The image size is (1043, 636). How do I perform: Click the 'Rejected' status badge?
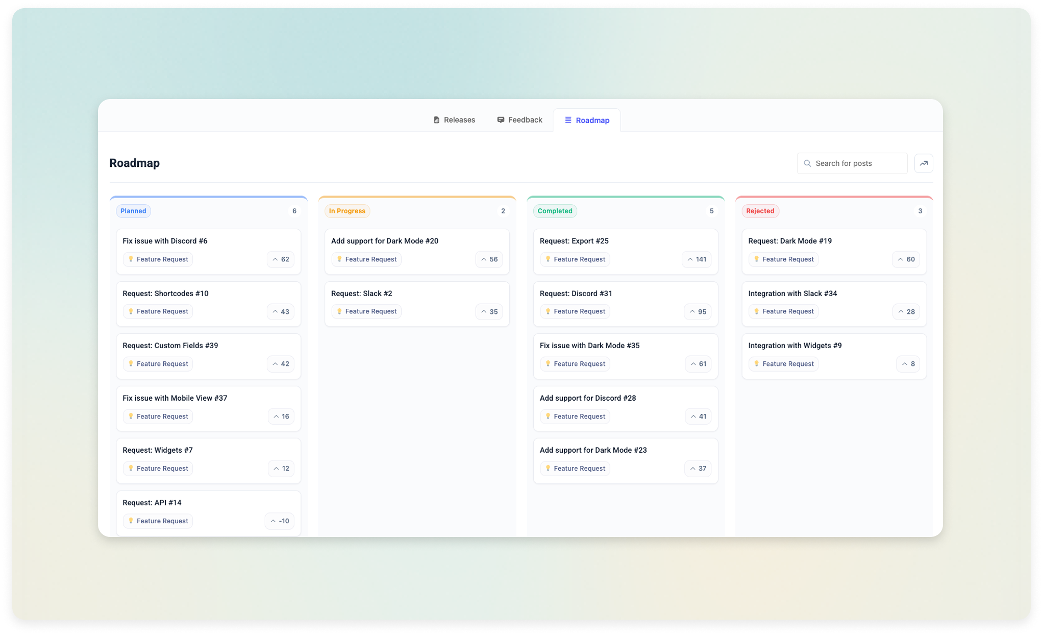click(x=760, y=211)
